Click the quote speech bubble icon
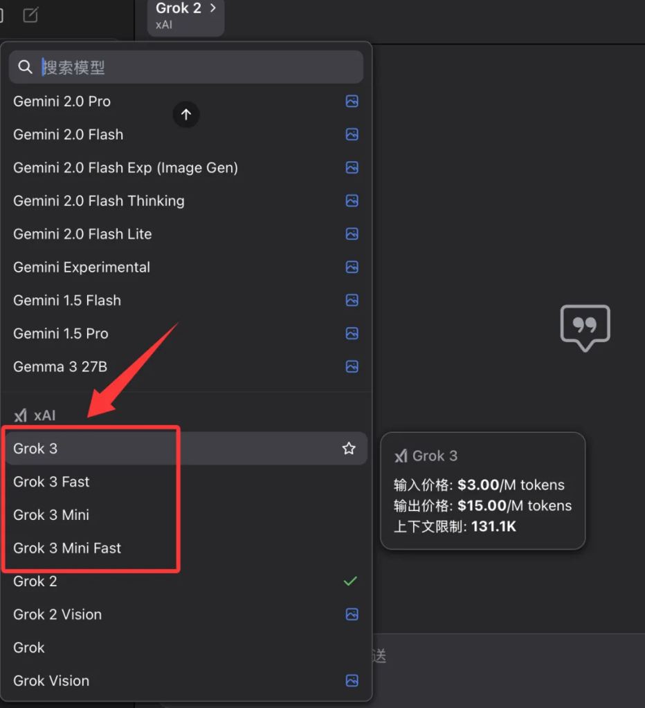645x708 pixels. (585, 328)
